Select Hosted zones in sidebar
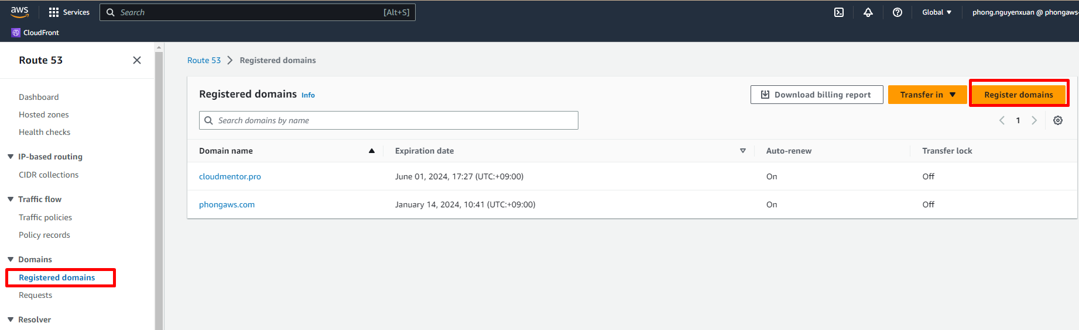The height and width of the screenshot is (330, 1079). click(44, 114)
